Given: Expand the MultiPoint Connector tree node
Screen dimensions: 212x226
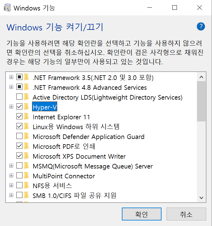Looking at the screenshot, I should 11,175.
